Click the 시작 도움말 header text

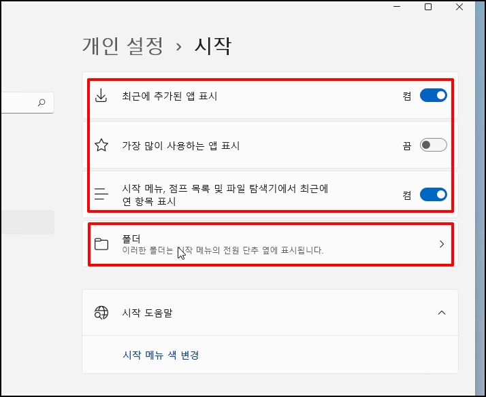point(147,313)
